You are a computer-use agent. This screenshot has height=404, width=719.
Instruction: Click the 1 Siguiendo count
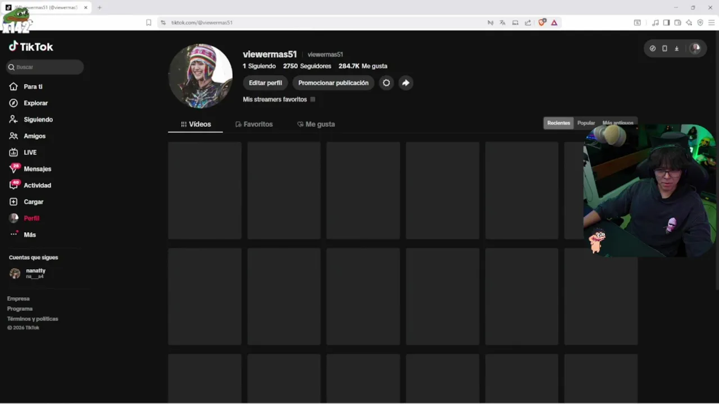tap(260, 66)
